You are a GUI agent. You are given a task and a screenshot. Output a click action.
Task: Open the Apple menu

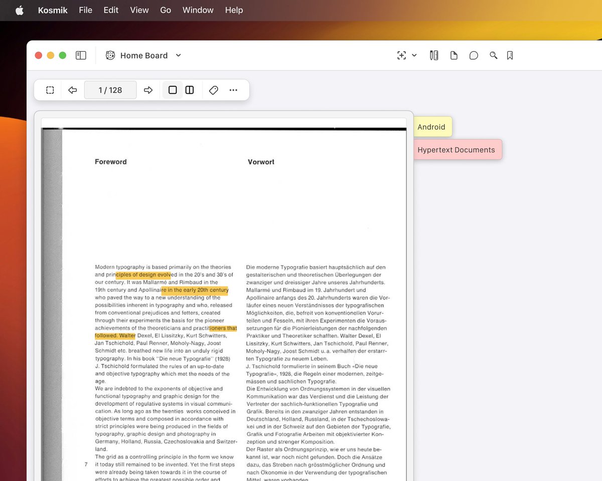20,10
